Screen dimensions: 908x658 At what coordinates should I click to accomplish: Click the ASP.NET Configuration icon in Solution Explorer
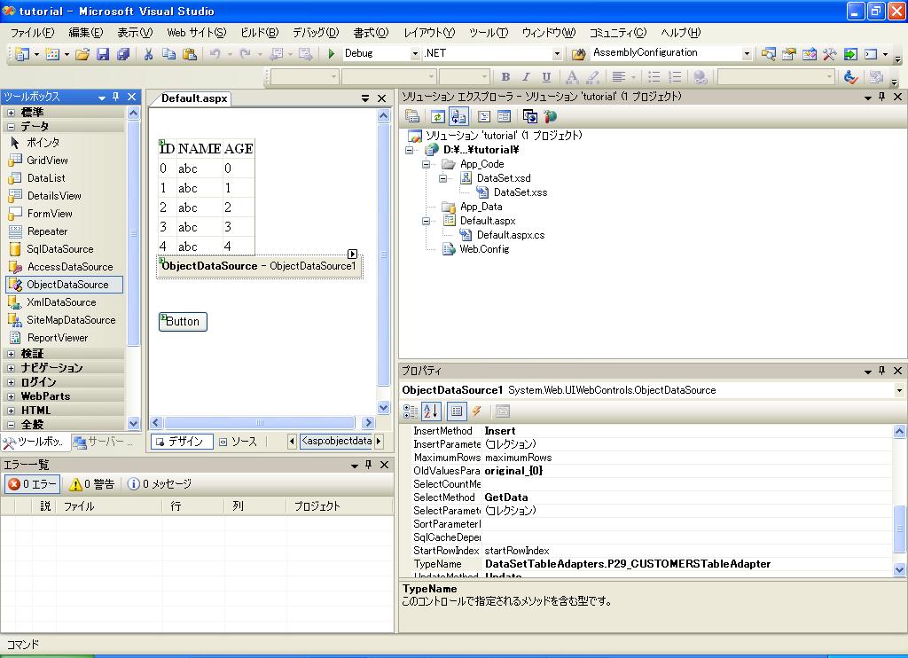(x=550, y=116)
